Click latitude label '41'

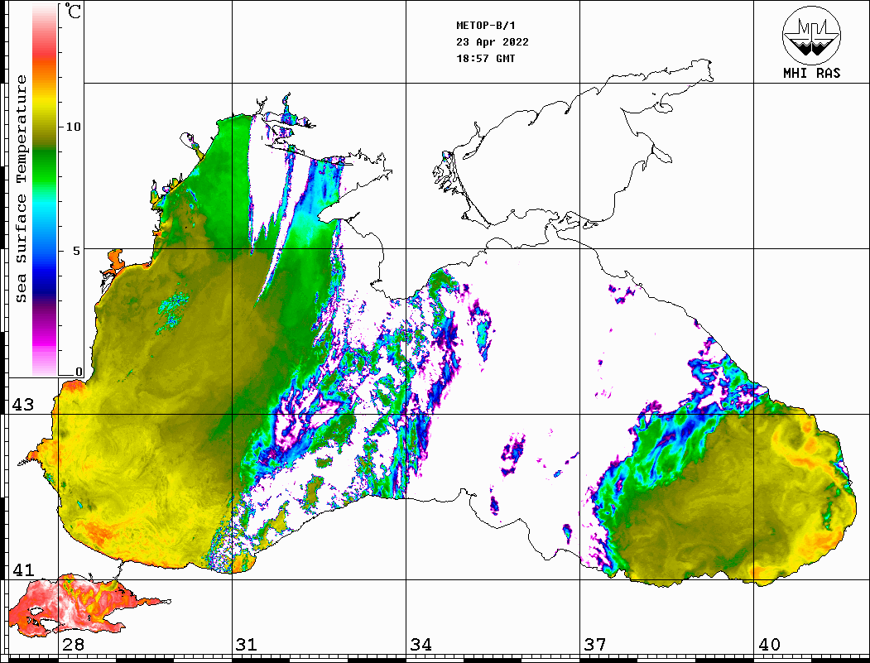point(22,569)
